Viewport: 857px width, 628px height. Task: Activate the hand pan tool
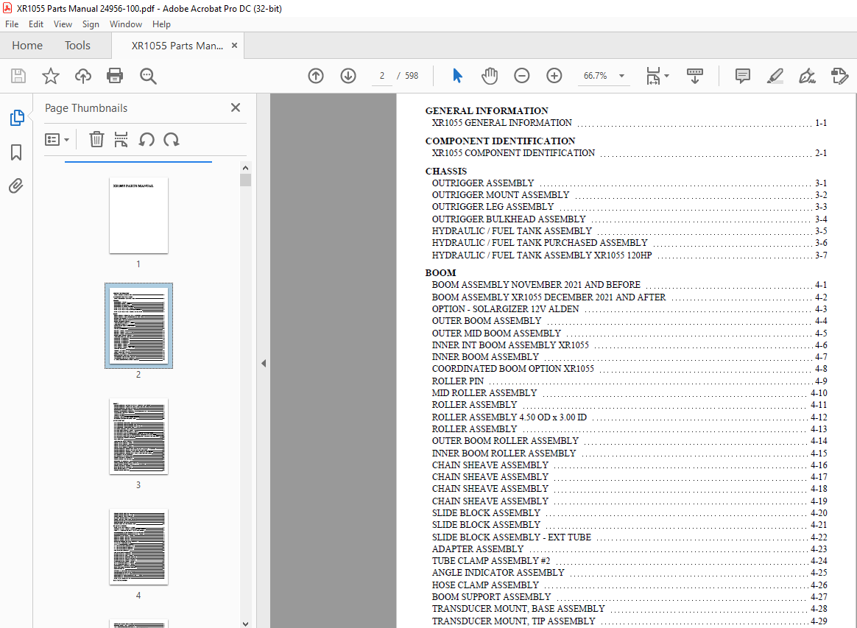(490, 76)
